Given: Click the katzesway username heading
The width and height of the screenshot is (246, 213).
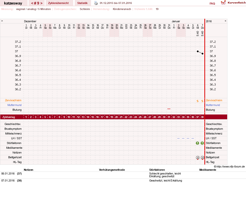Looking at the screenshot, I should click(13, 3).
